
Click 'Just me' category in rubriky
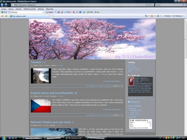131,65
